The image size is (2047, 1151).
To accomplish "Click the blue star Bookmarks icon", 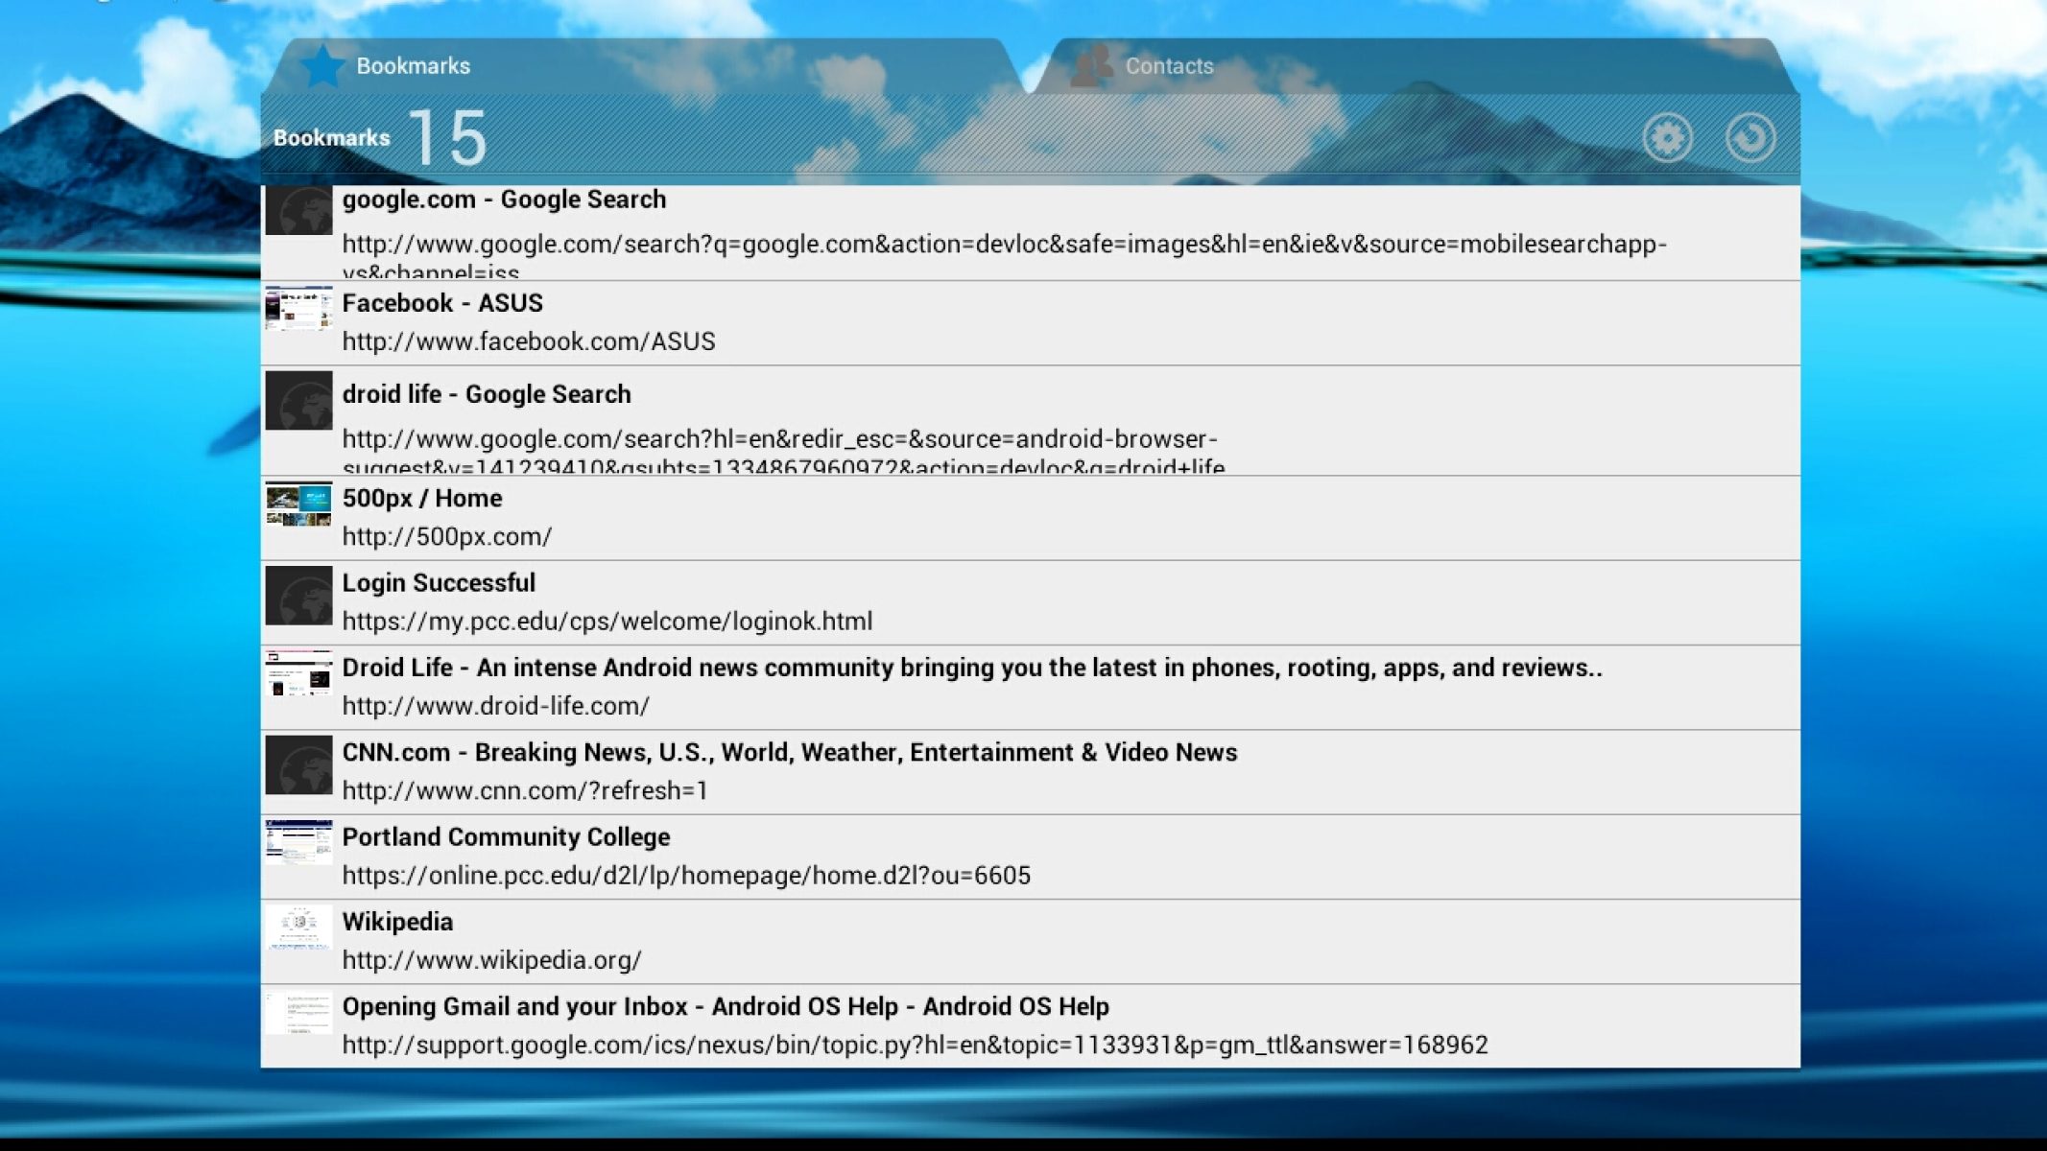I will tap(322, 66).
